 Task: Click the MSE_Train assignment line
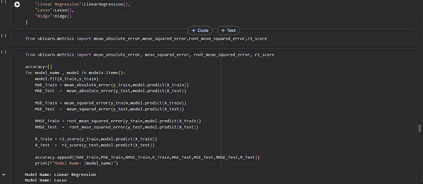pyautogui.click(x=110, y=103)
